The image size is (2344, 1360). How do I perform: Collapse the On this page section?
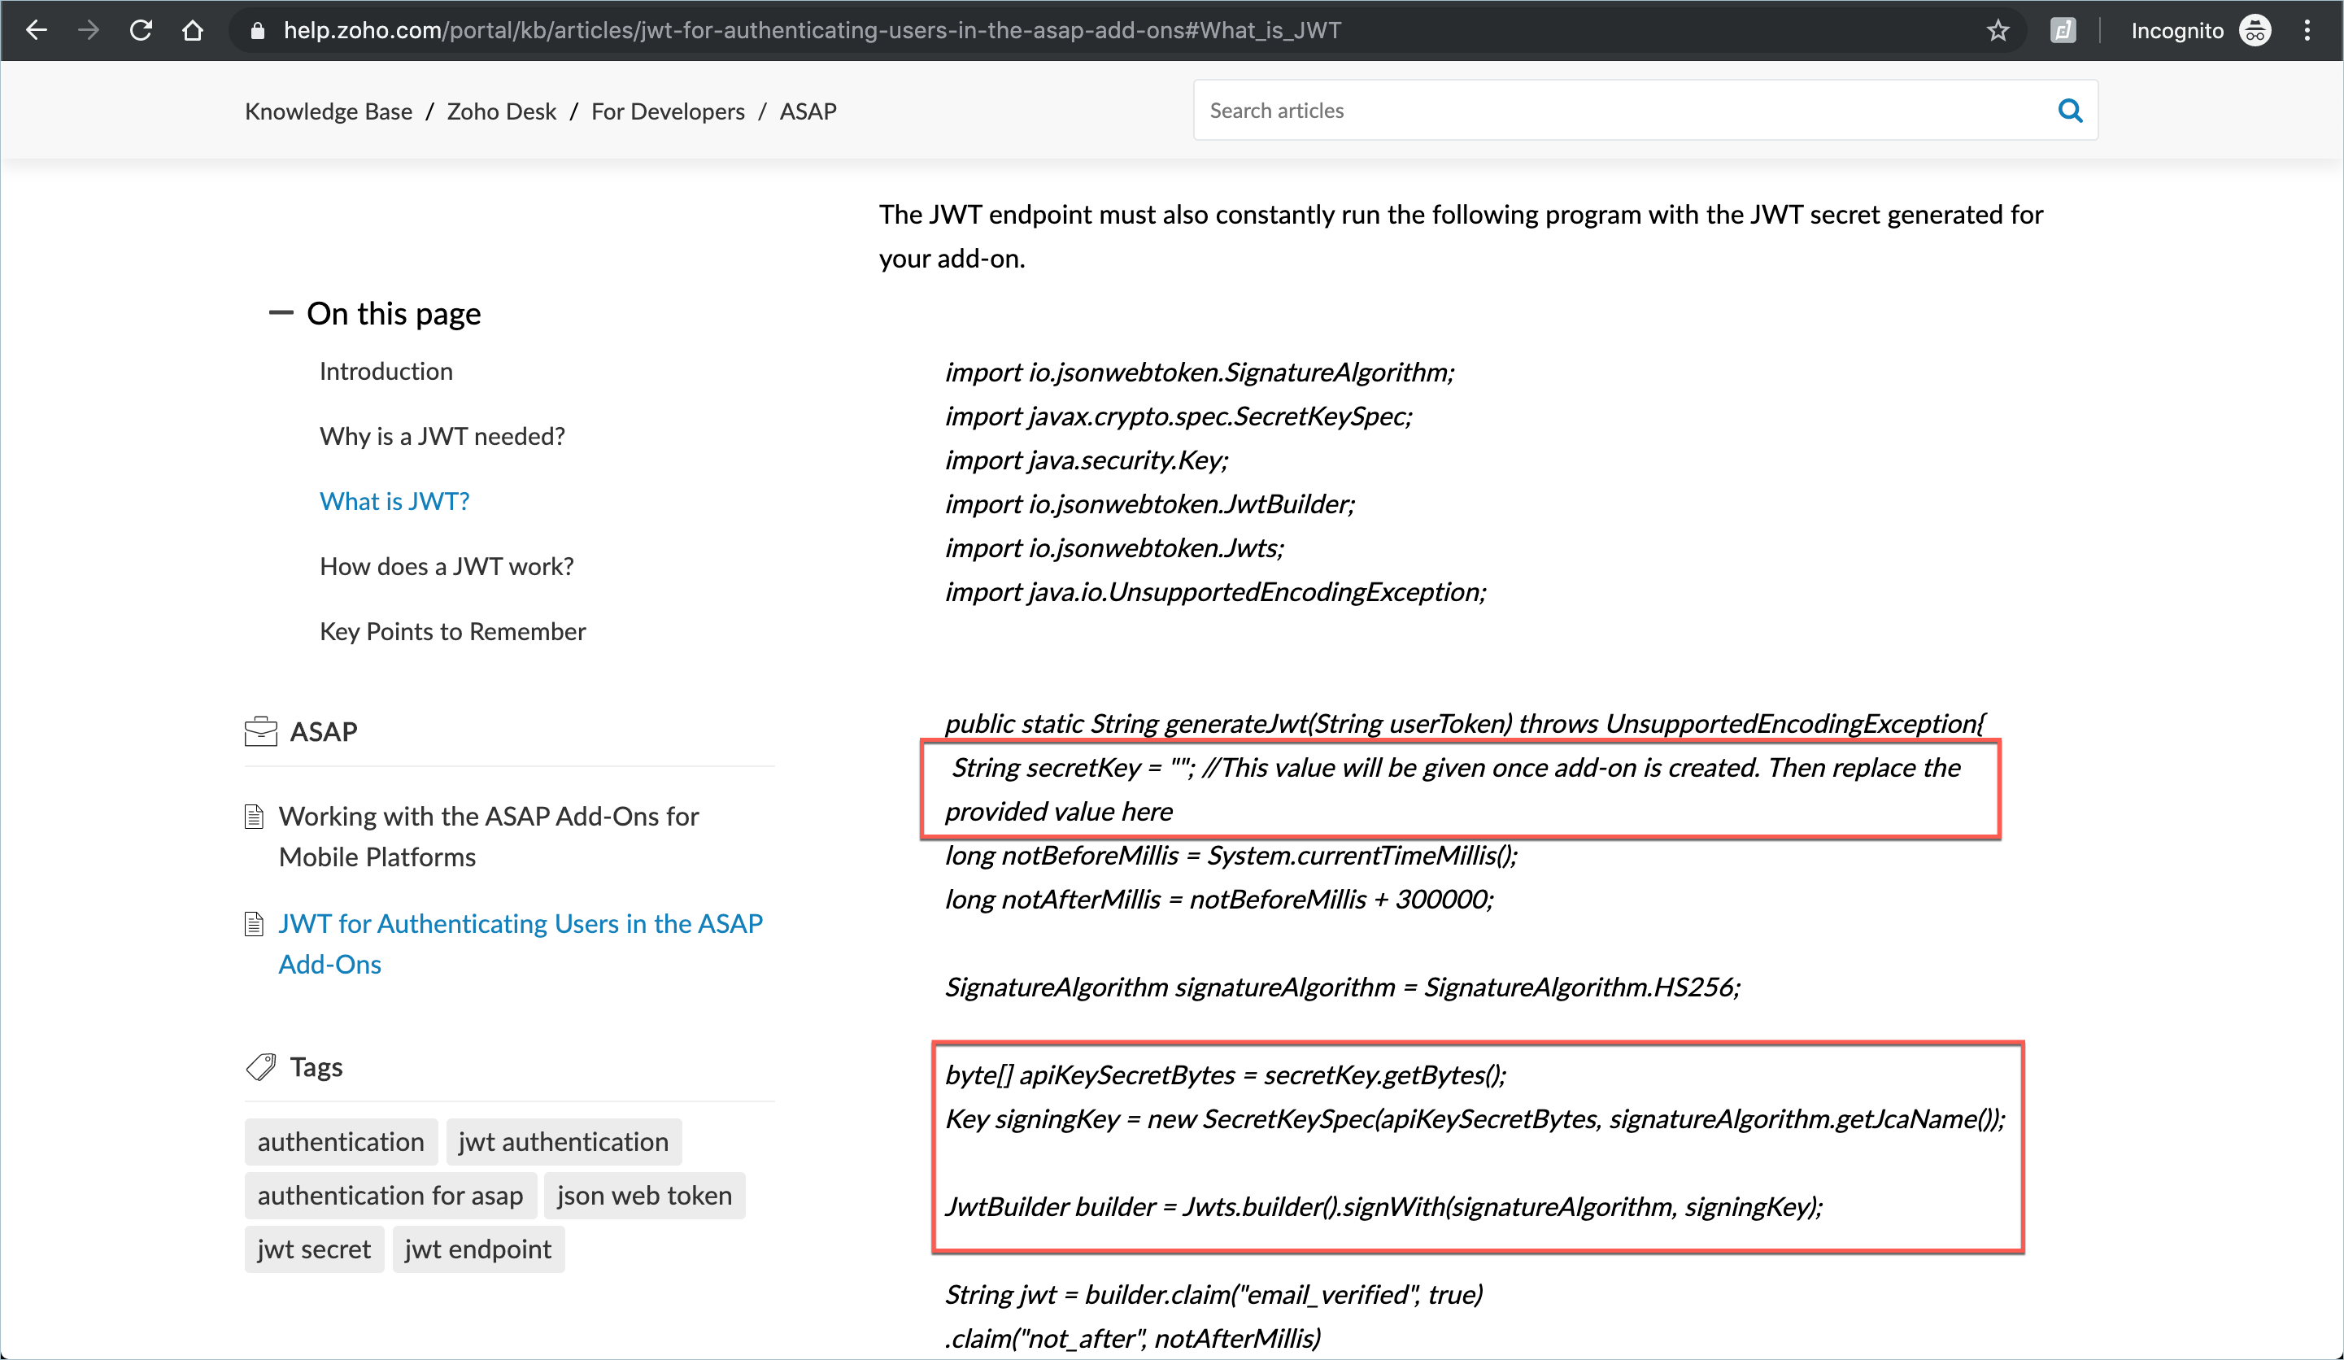[280, 313]
